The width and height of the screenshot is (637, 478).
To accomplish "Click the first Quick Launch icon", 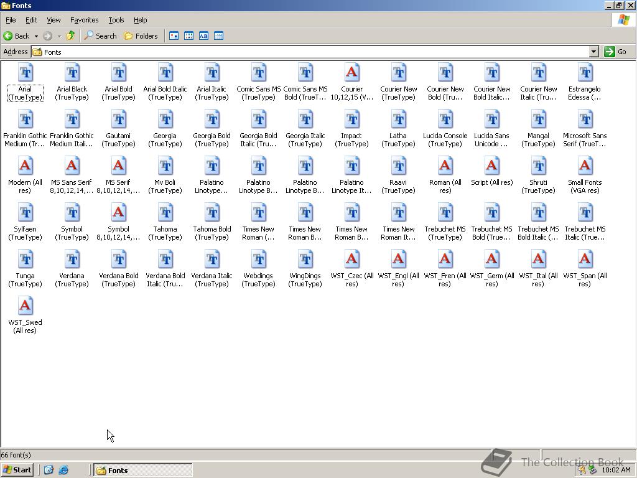I will [49, 470].
